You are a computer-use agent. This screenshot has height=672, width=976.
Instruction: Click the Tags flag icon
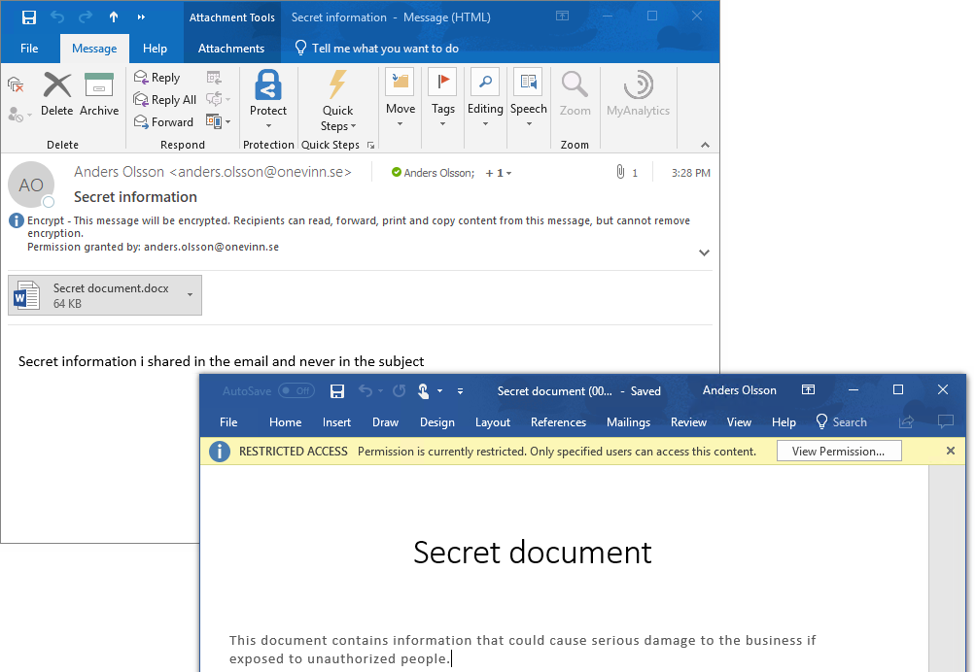pyautogui.click(x=442, y=84)
